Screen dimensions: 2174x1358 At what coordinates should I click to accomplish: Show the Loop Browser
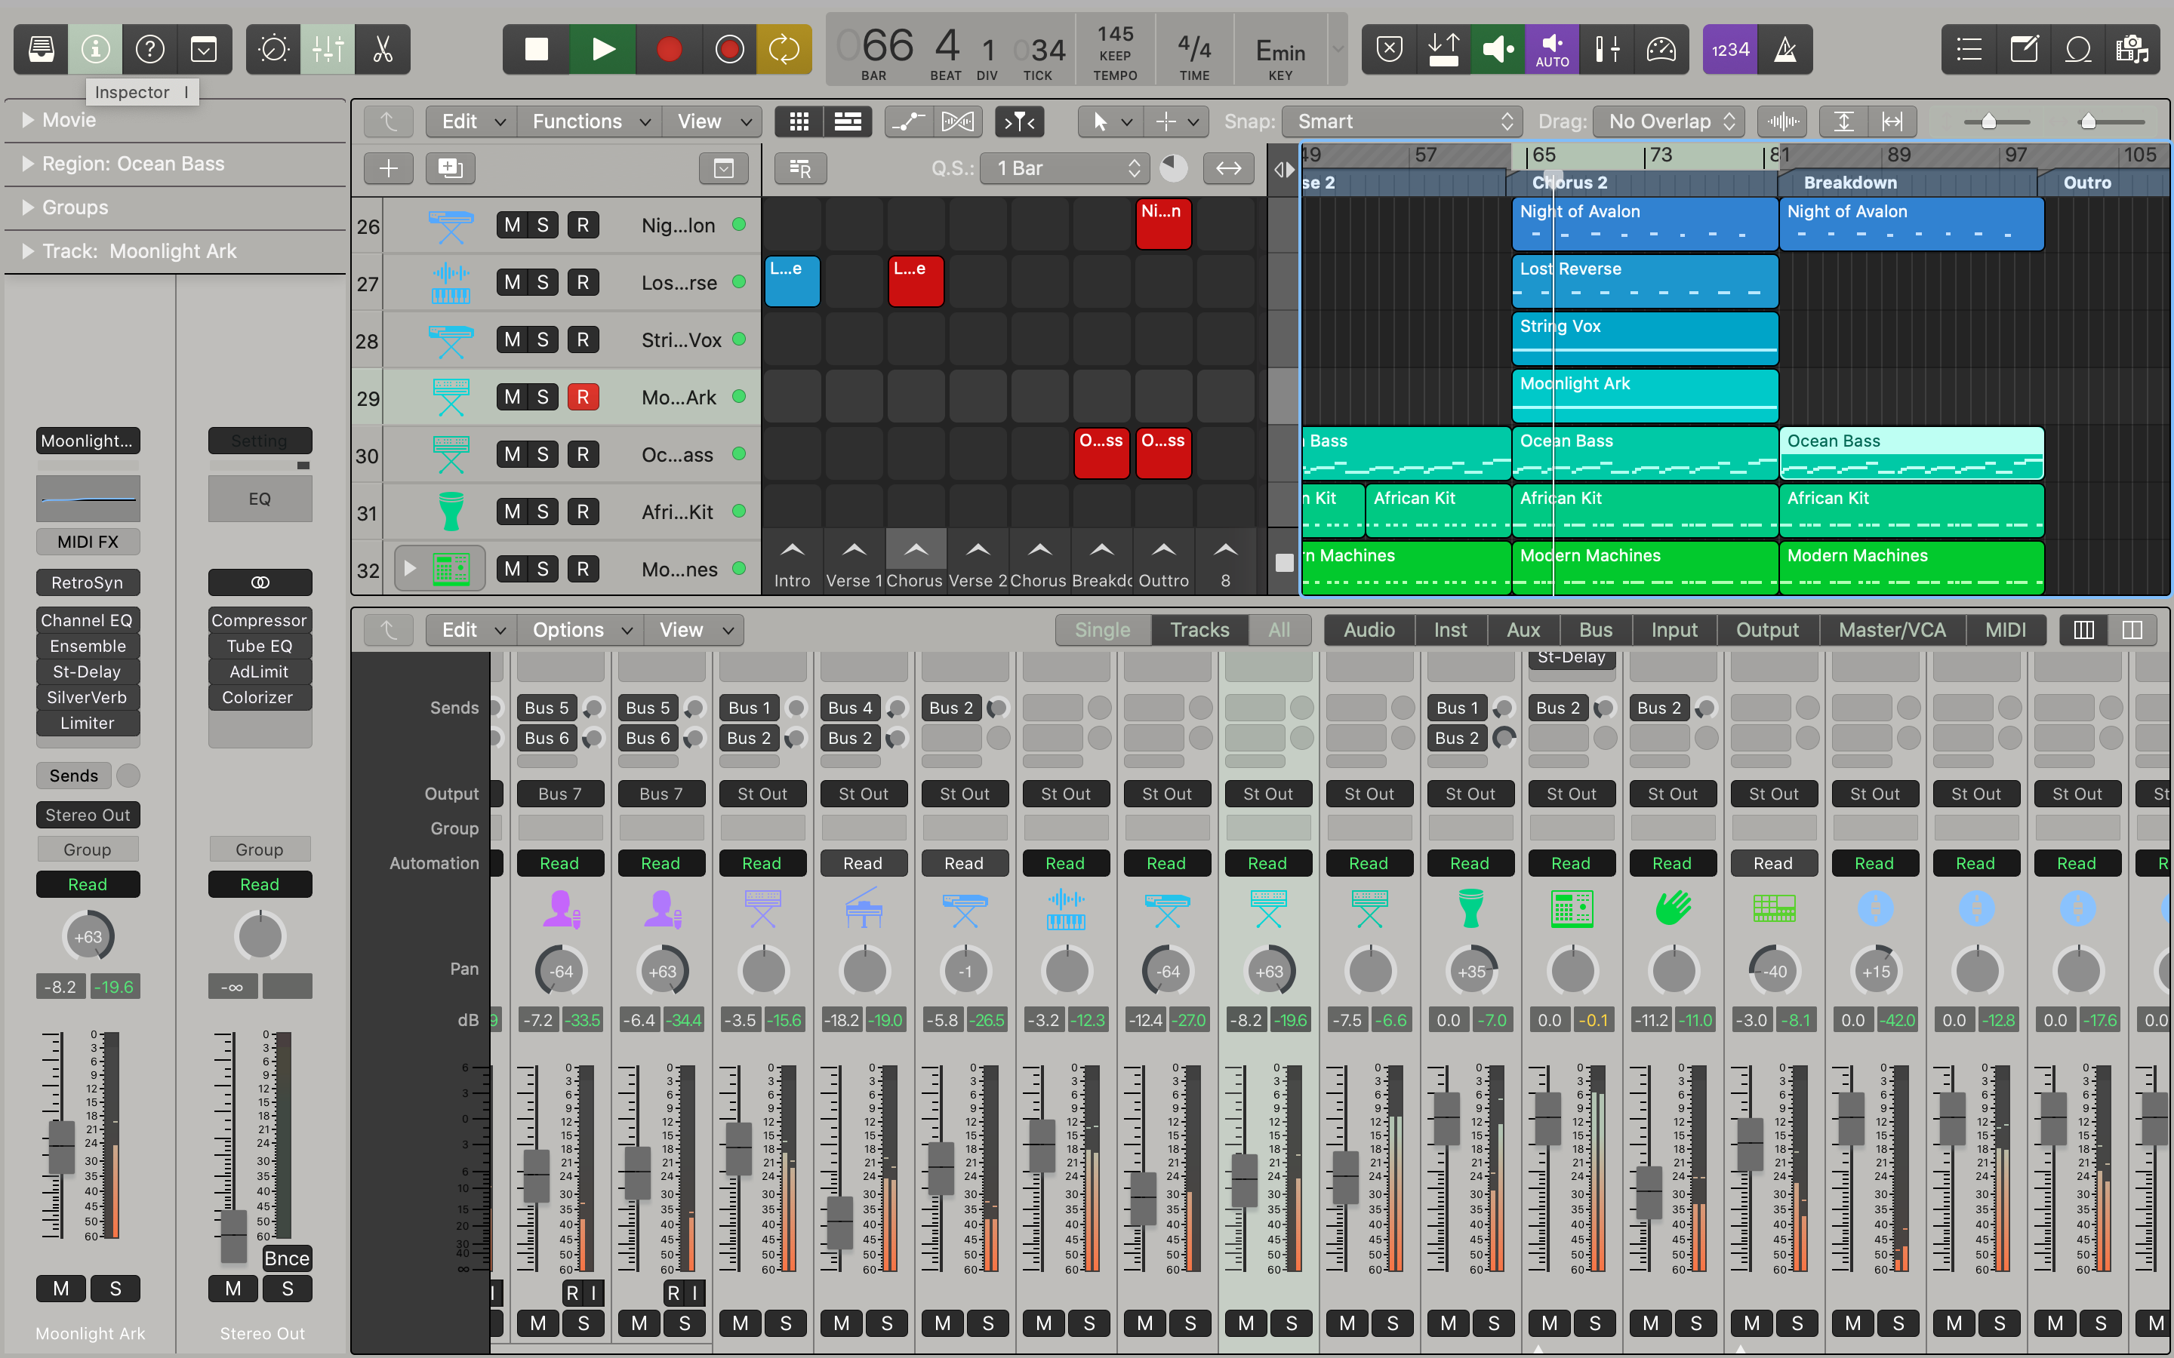(x=2078, y=49)
